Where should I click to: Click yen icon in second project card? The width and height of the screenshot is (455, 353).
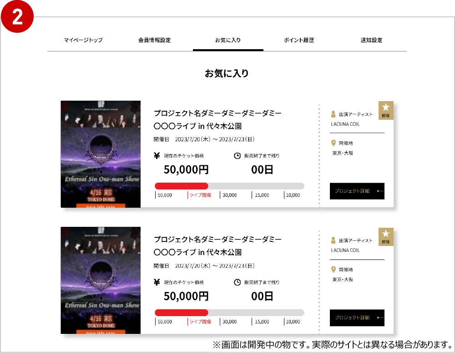click(x=157, y=282)
